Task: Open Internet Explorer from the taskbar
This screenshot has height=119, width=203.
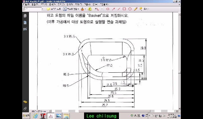Action: [x=35, y=116]
